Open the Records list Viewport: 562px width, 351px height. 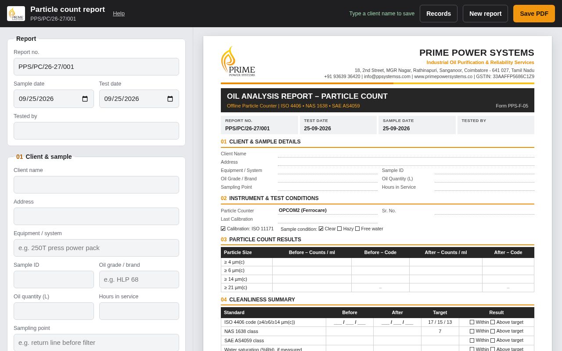point(439,14)
